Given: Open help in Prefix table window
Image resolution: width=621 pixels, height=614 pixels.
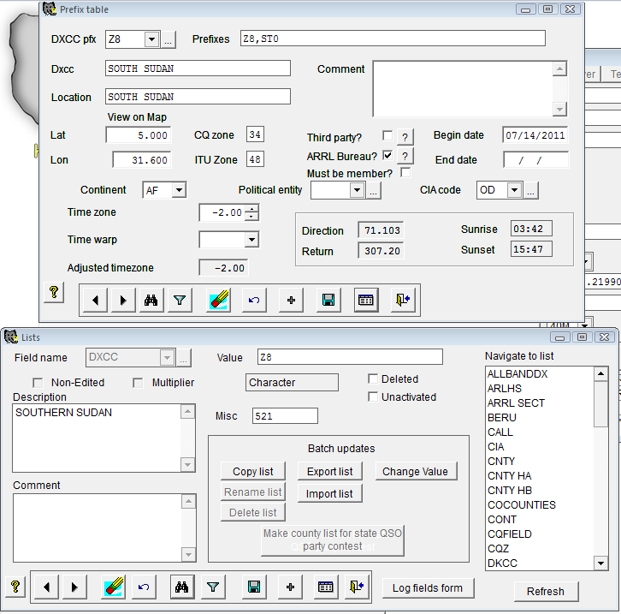Looking at the screenshot, I should [x=54, y=293].
